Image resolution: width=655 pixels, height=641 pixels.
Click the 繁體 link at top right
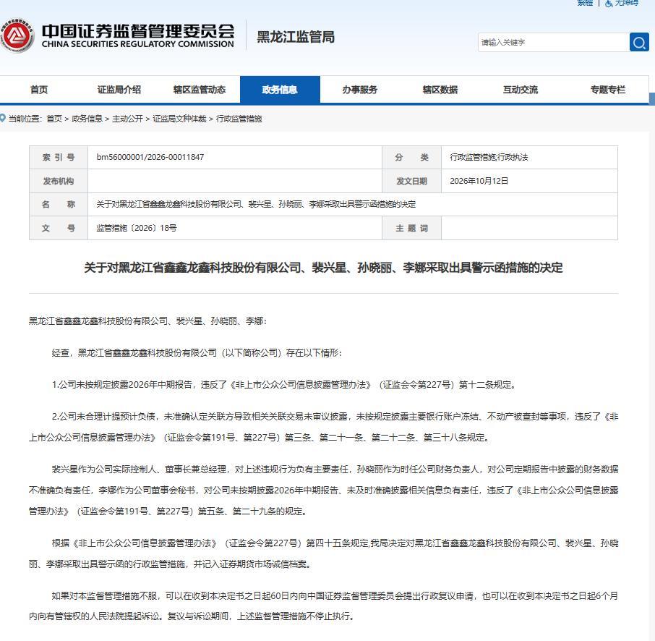585,3
